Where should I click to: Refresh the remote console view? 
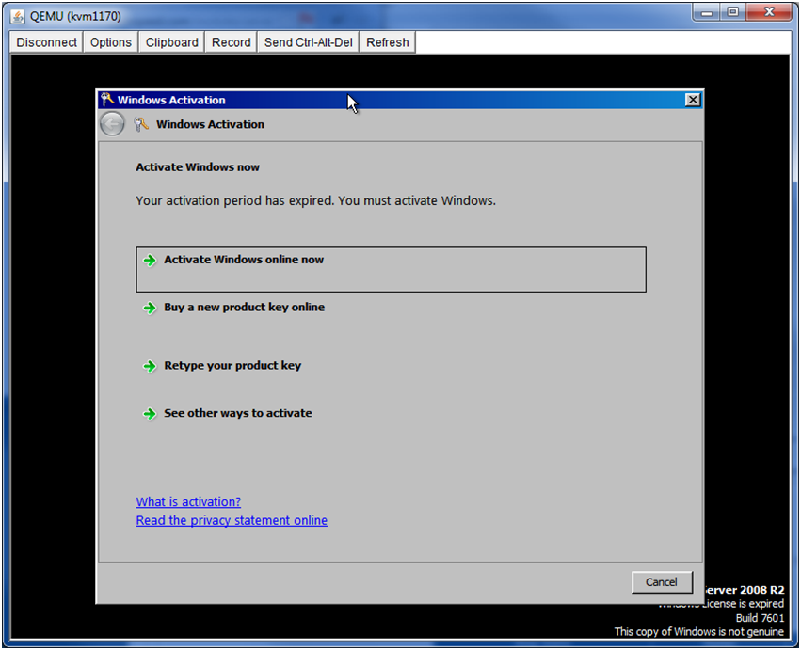coord(387,42)
